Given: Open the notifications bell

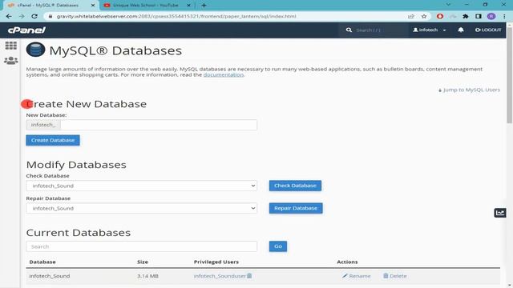Looking at the screenshot, I should pyautogui.click(x=461, y=30).
